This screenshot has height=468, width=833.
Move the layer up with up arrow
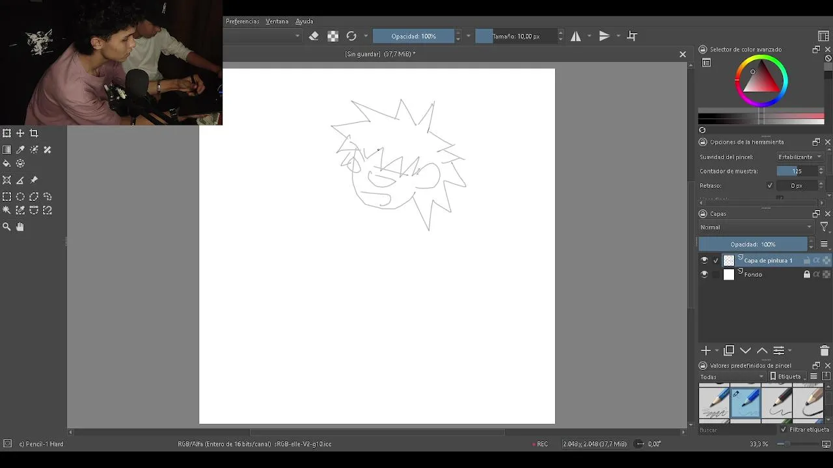(x=762, y=351)
